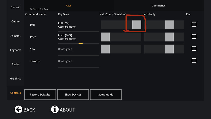Switch to the Axes tab

[x=69, y=5]
